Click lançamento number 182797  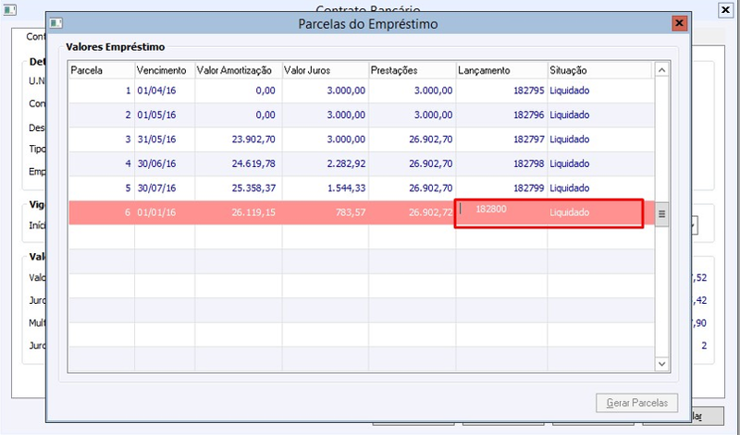[529, 139]
